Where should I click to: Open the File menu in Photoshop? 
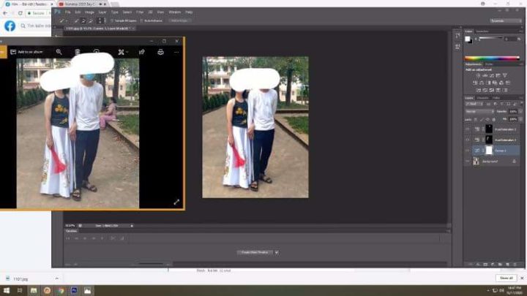[x=67, y=12]
